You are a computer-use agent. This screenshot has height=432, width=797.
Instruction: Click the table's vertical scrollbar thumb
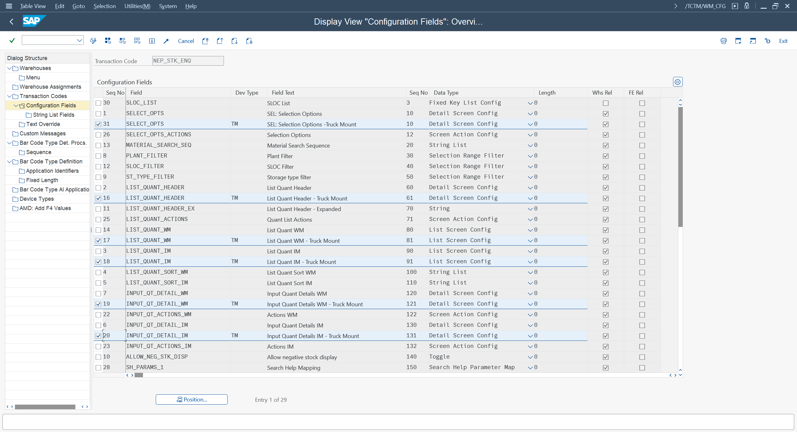680,167
